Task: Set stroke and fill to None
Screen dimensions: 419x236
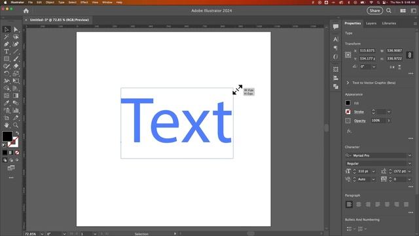Action: point(17,153)
